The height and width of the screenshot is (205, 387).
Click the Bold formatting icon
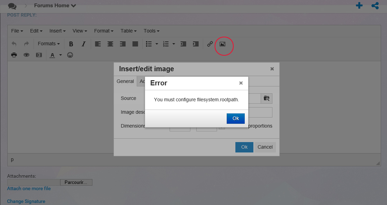71,44
